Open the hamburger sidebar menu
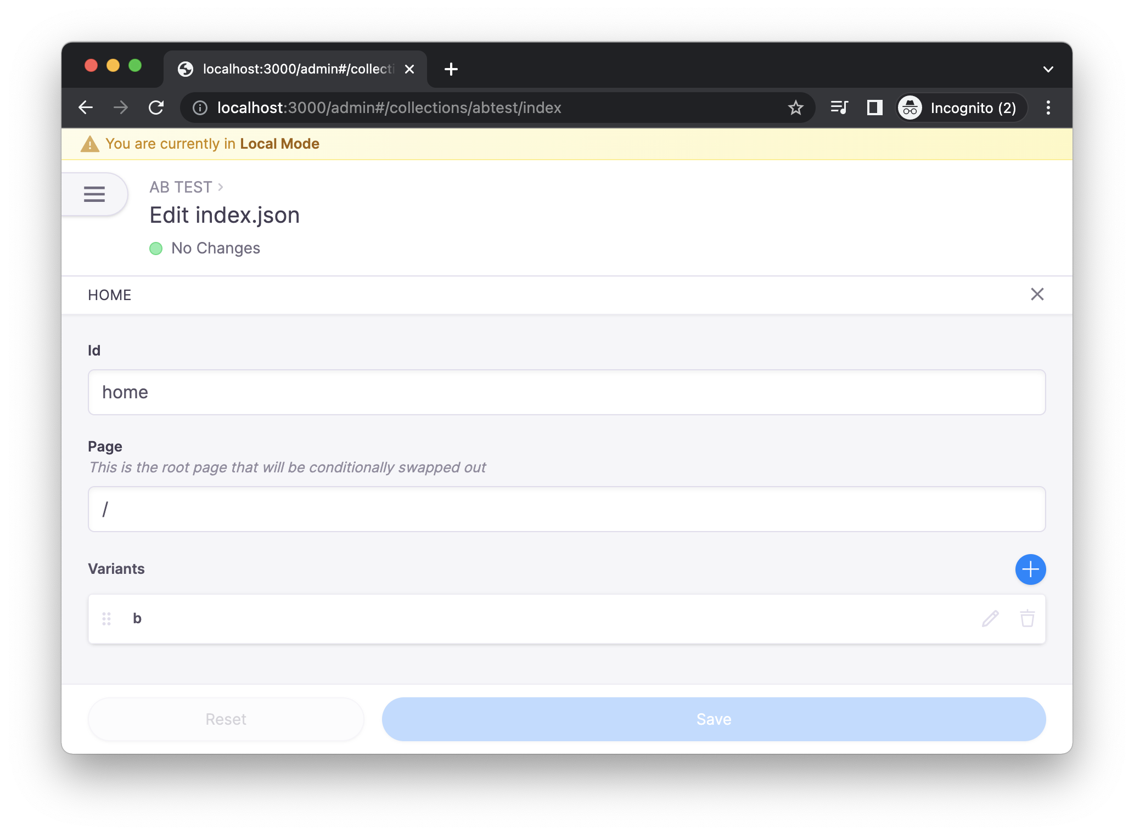The width and height of the screenshot is (1134, 835). pyautogui.click(x=94, y=194)
